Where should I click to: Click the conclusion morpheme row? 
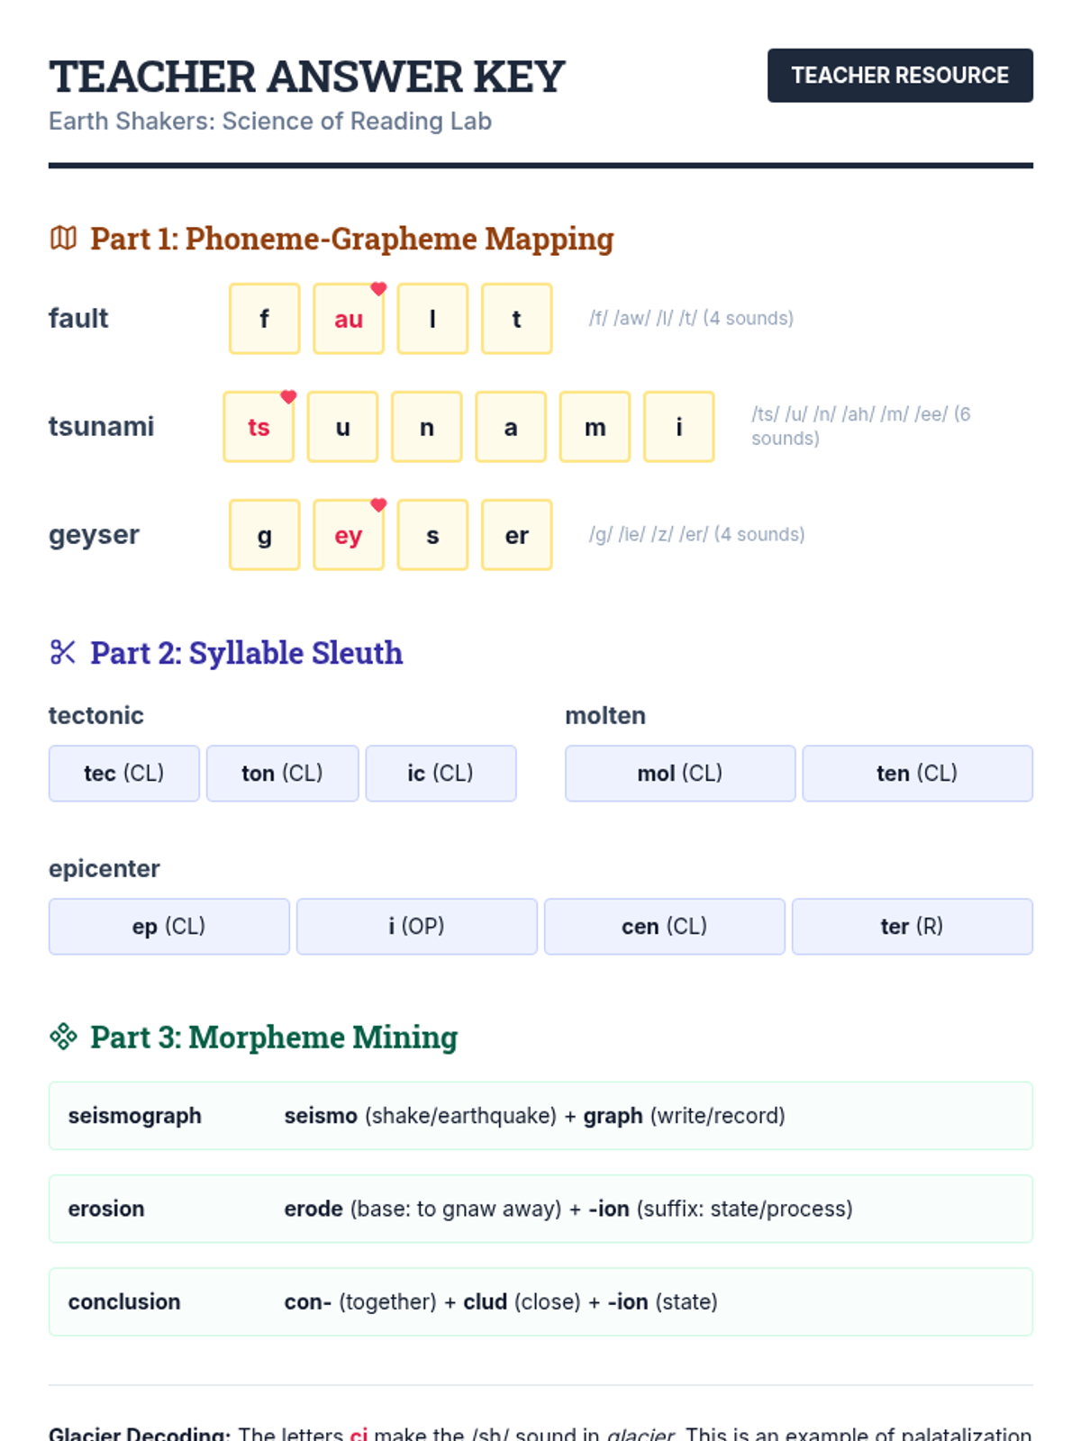[540, 1301]
